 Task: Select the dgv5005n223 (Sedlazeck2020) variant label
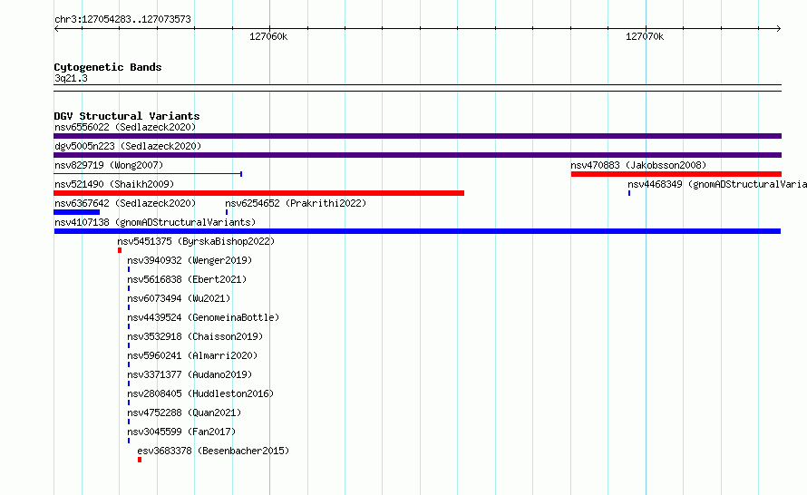[x=128, y=146]
